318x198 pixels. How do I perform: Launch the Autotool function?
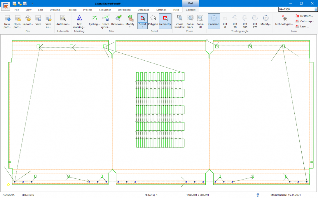coord(63,21)
